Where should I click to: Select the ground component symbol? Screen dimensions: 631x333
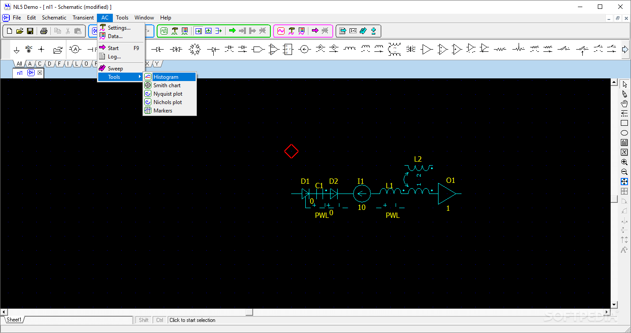pyautogui.click(x=17, y=50)
